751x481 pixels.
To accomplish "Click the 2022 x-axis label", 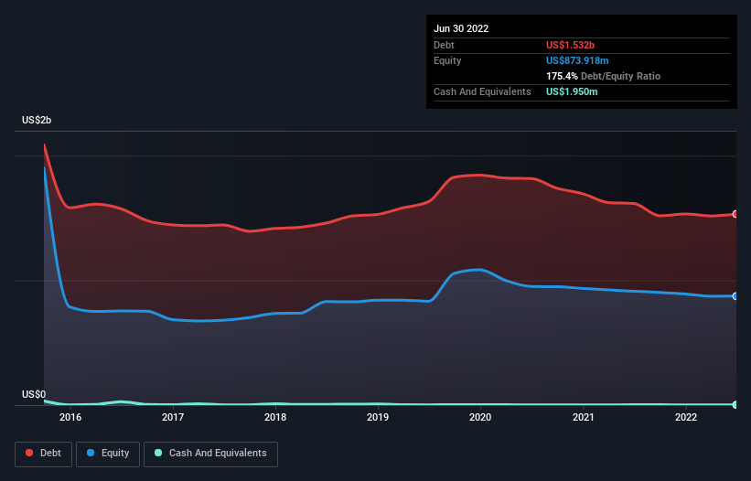I will click(x=686, y=417).
